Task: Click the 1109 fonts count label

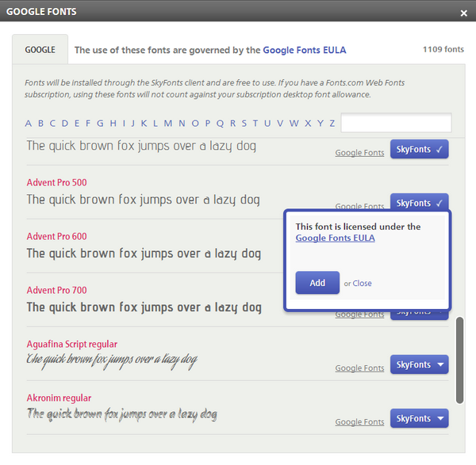Action: (443, 49)
